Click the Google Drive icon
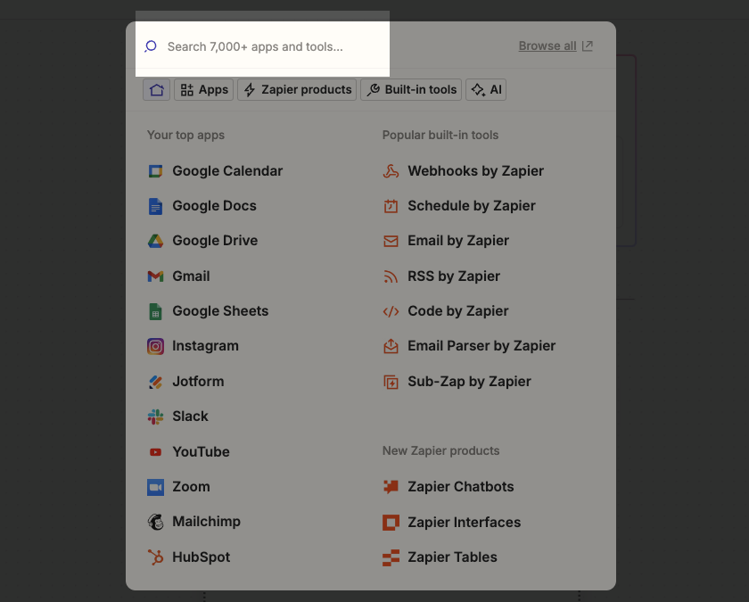749x602 pixels. click(155, 241)
